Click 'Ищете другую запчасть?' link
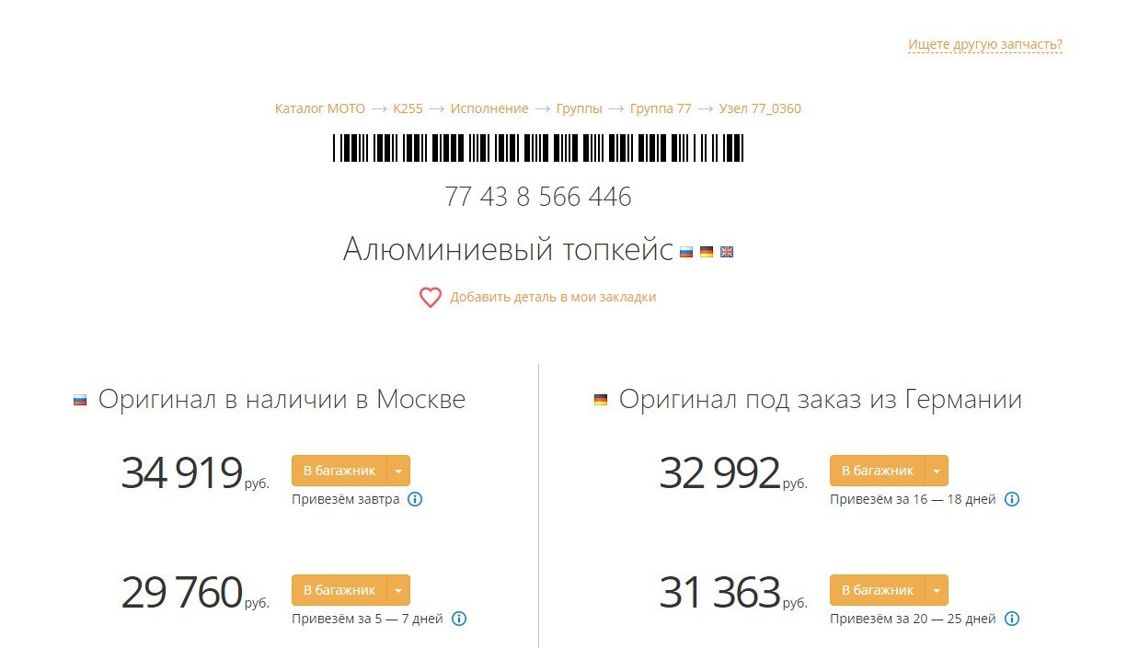The height and width of the screenshot is (648, 1127). pyautogui.click(x=985, y=44)
